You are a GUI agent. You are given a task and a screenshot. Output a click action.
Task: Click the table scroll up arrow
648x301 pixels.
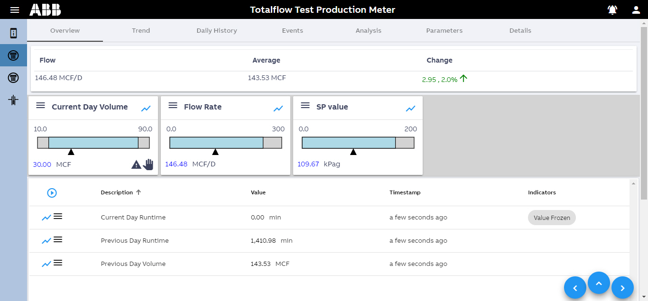[x=633, y=182]
